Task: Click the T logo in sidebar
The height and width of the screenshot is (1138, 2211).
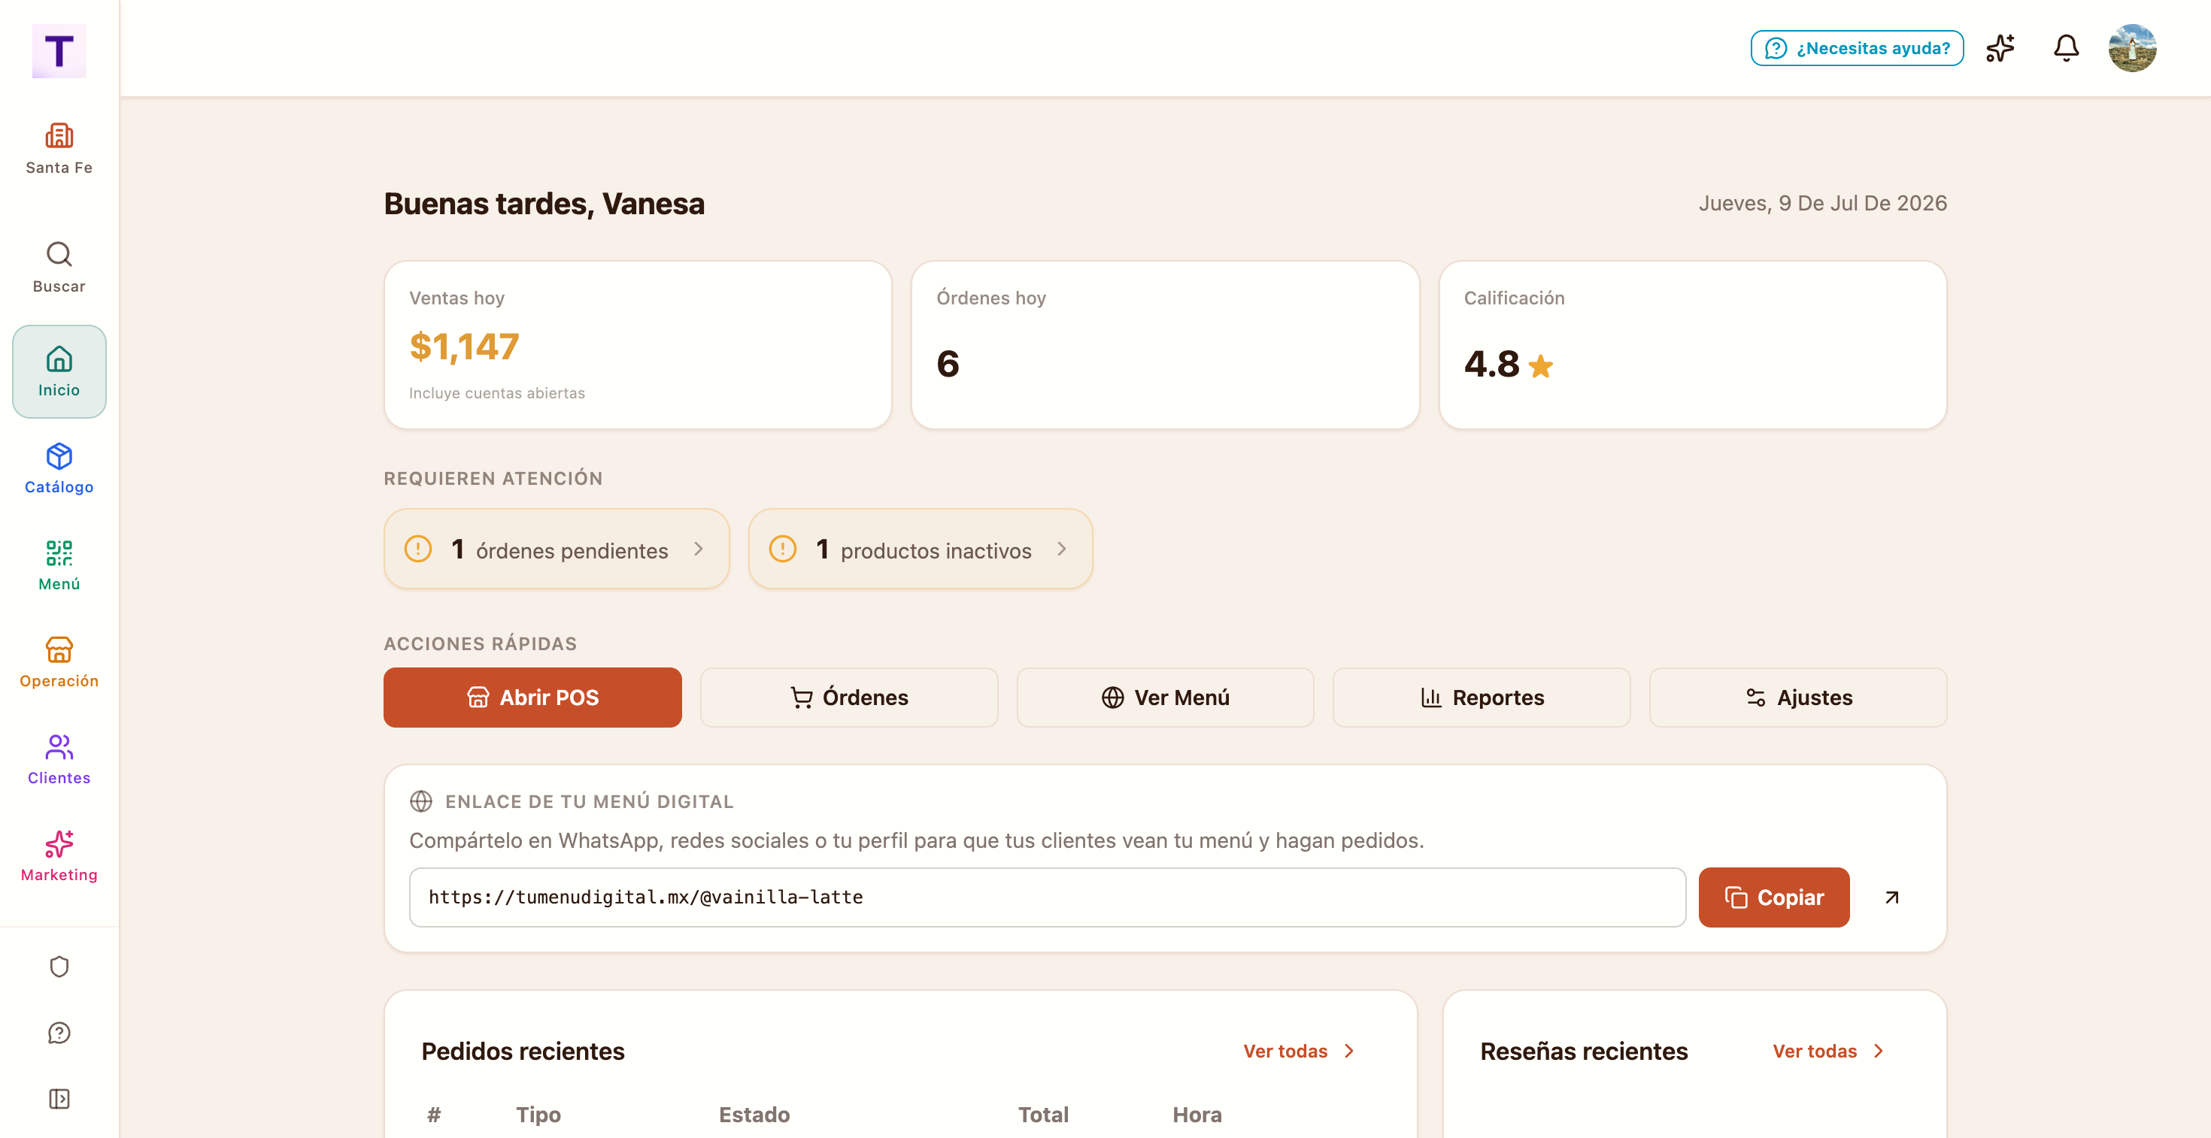Action: click(x=59, y=51)
